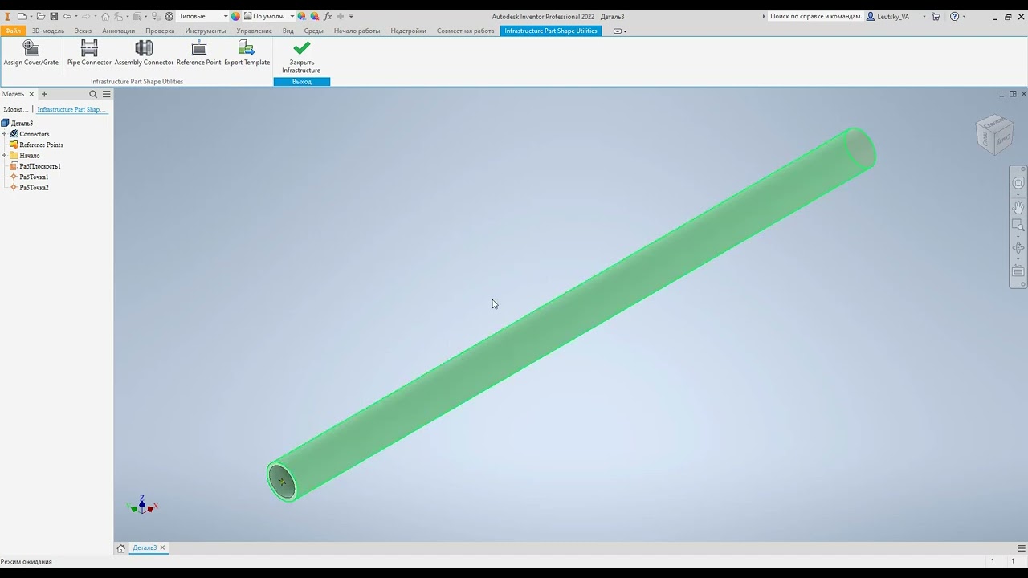Image resolution: width=1028 pixels, height=578 pixels.
Task: Go to Home view icon in quick access
Action: point(105,16)
